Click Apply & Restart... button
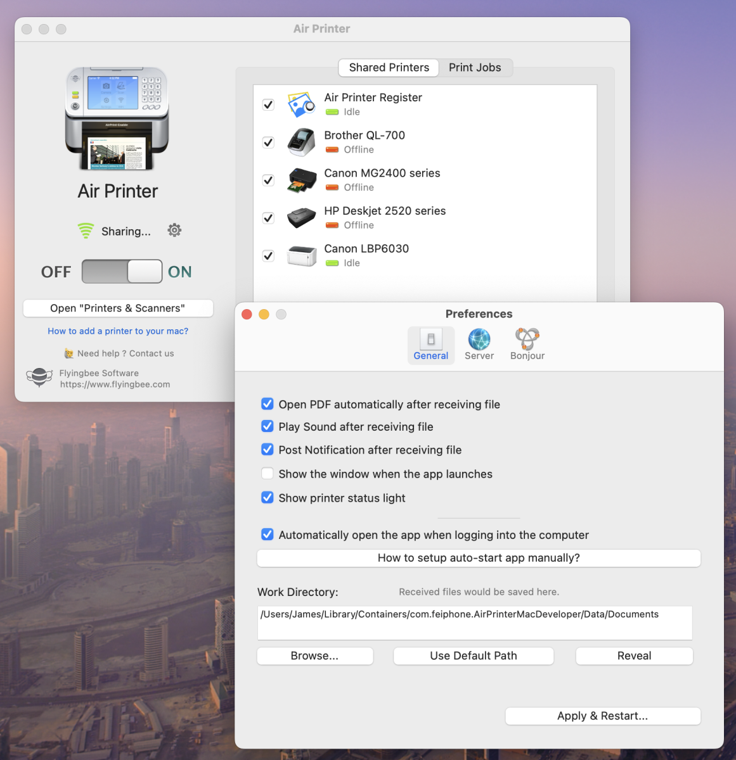This screenshot has height=760, width=736. coord(603,716)
